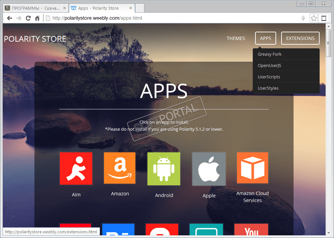This screenshot has height=238, width=334.
Task: Click the scrollbar down arrow
Action: tap(328, 233)
